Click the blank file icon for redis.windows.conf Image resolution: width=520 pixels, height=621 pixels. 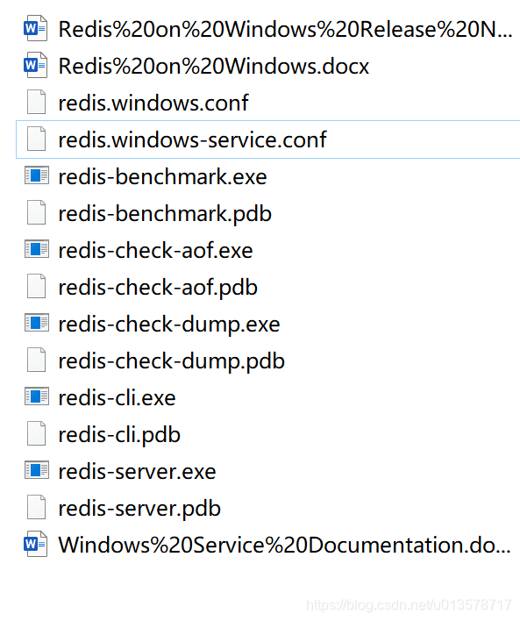37,102
